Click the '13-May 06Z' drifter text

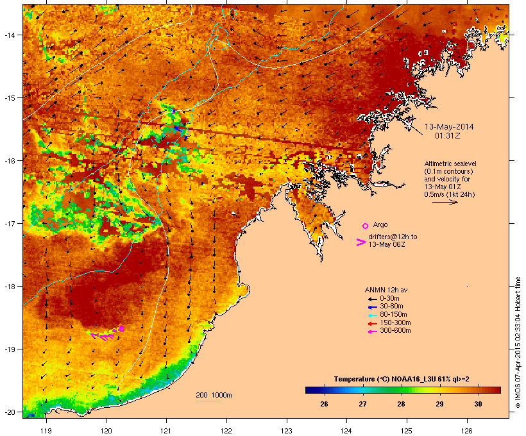pos(387,244)
